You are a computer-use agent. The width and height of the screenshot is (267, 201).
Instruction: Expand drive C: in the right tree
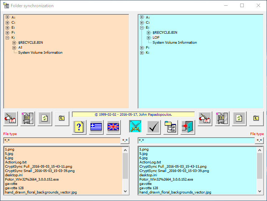tap(142, 22)
